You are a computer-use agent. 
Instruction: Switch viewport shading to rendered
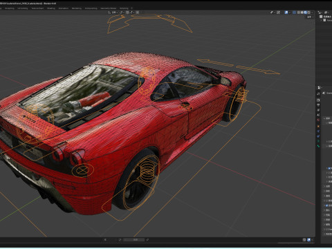[308, 12]
